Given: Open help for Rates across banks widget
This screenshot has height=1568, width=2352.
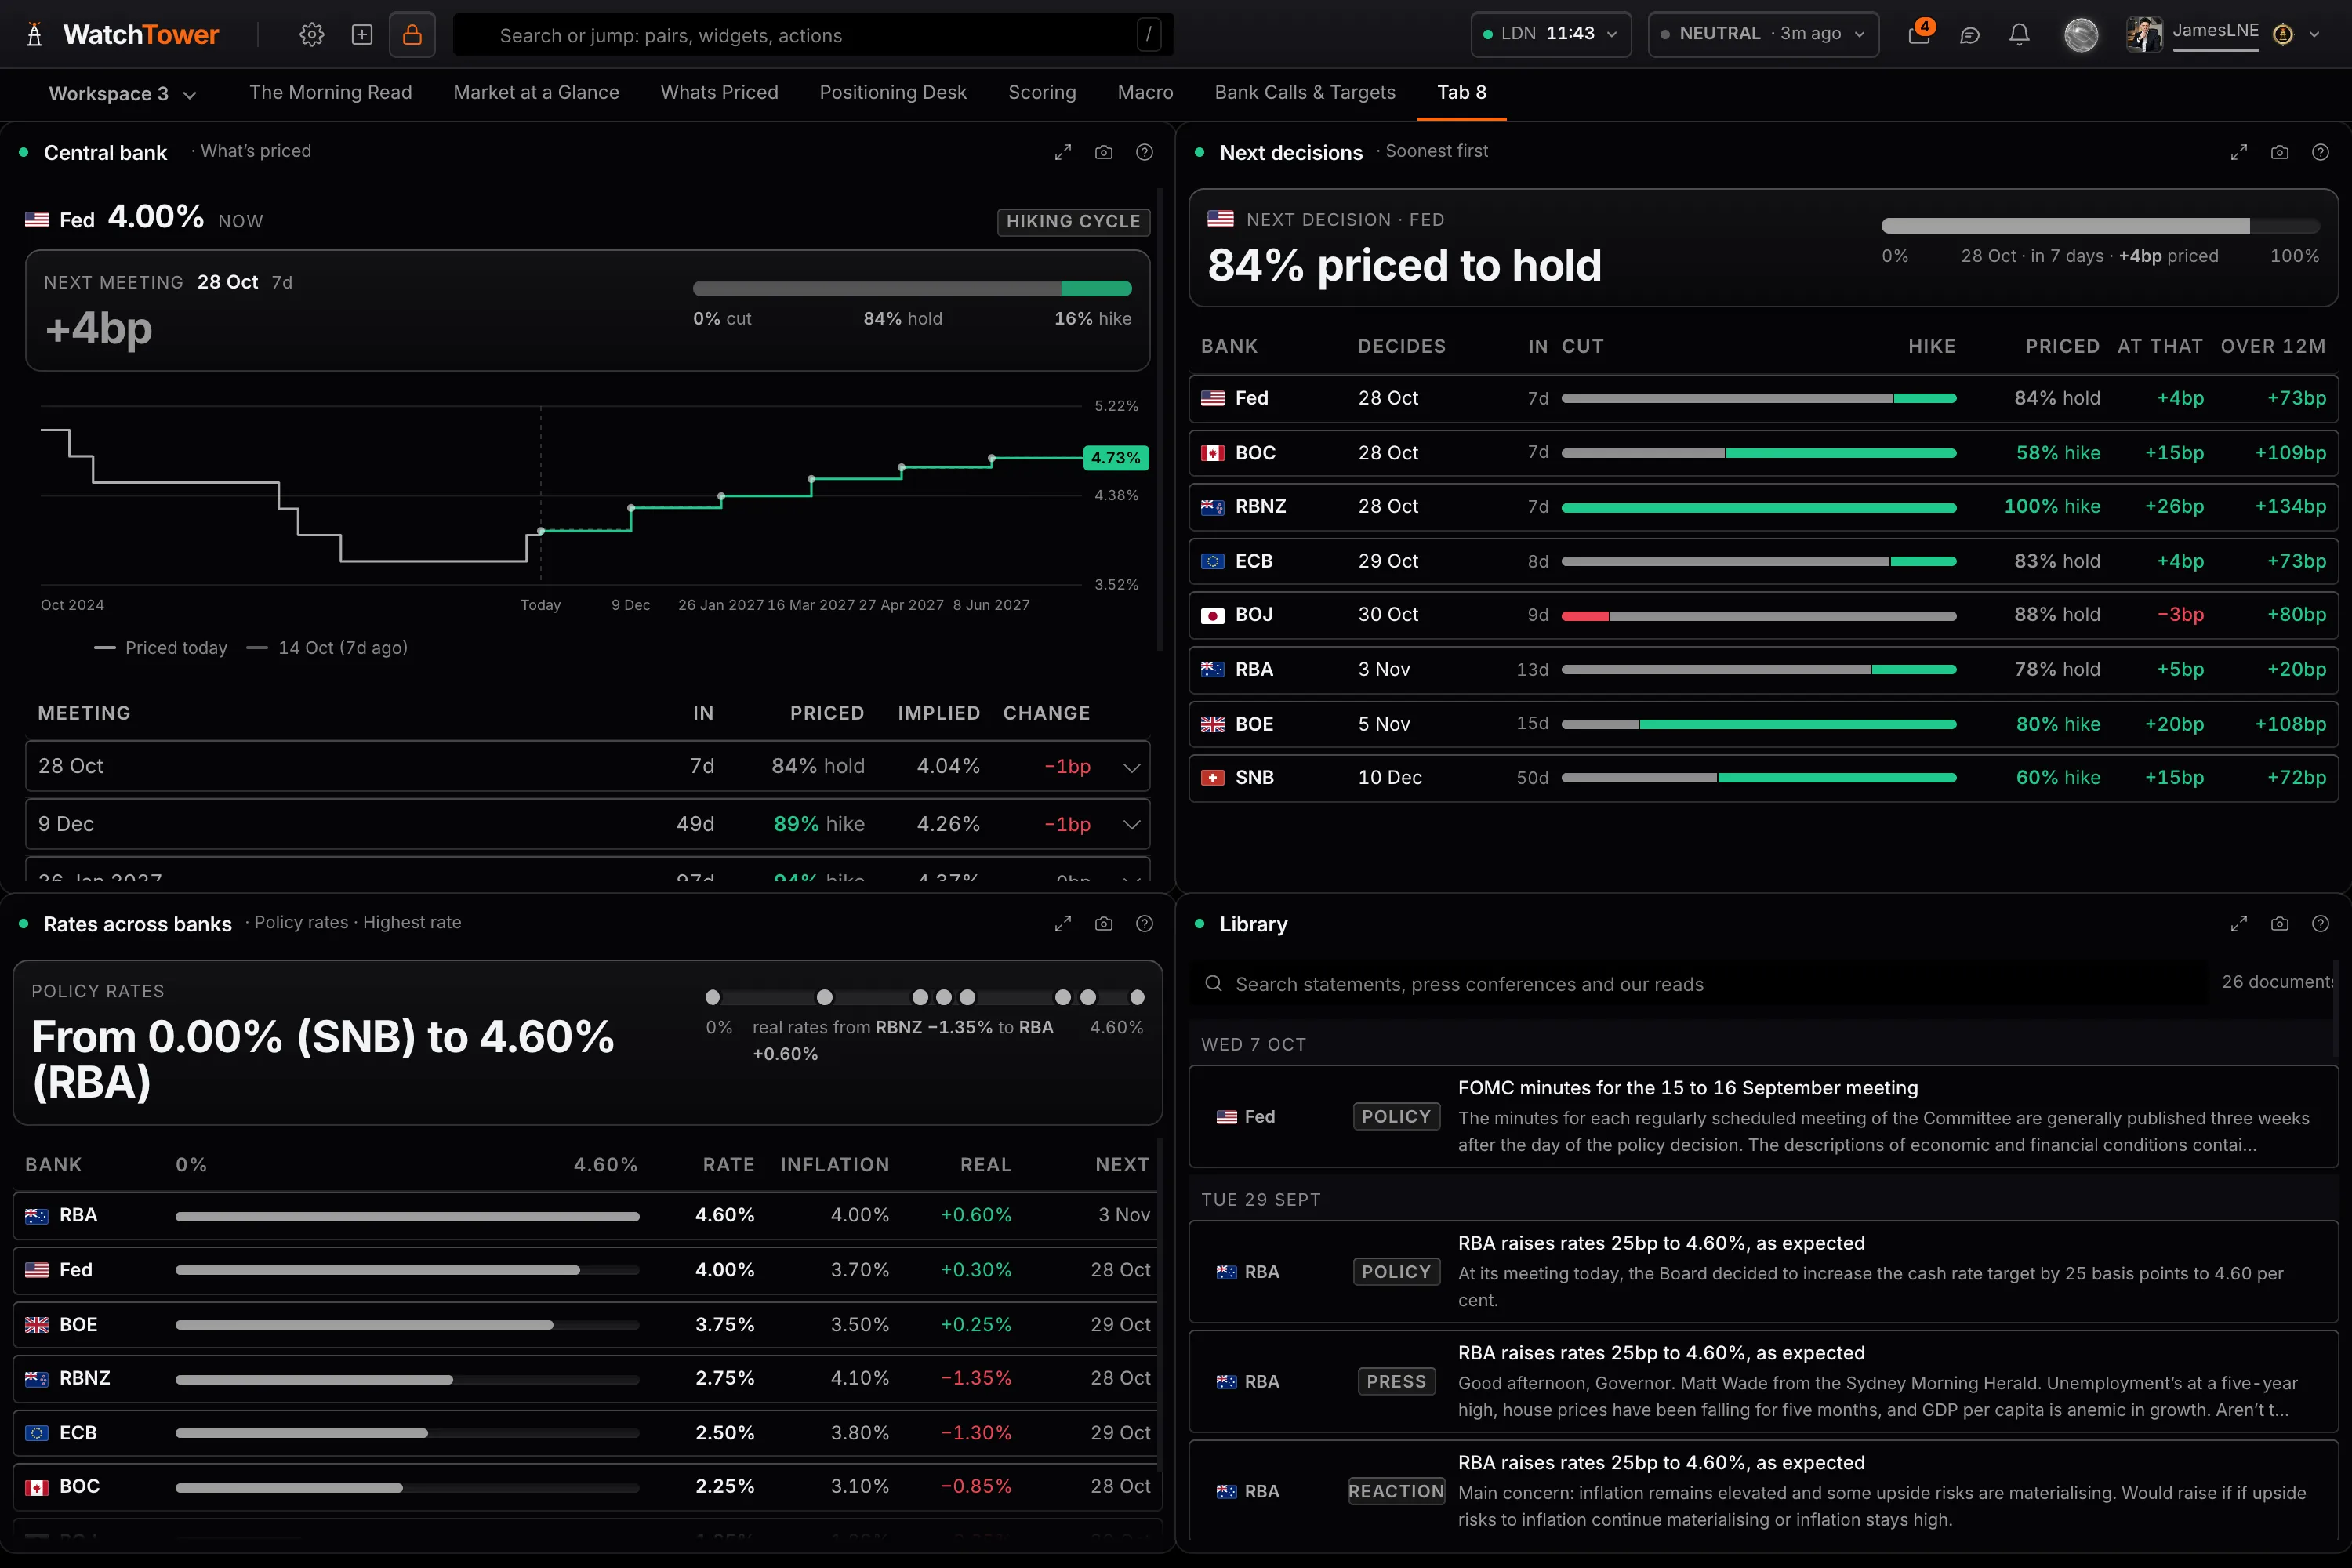Looking at the screenshot, I should pos(1144,924).
